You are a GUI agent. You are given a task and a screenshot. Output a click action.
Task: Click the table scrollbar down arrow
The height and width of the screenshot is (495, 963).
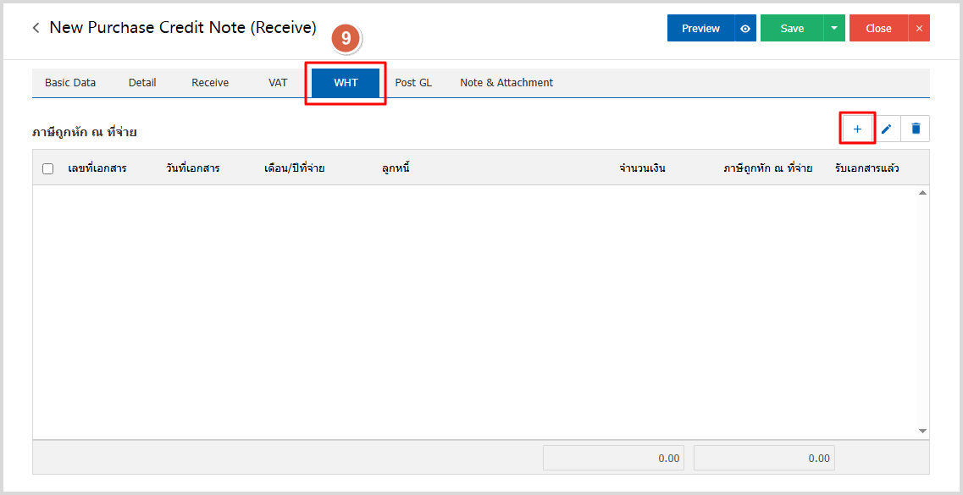pyautogui.click(x=922, y=432)
